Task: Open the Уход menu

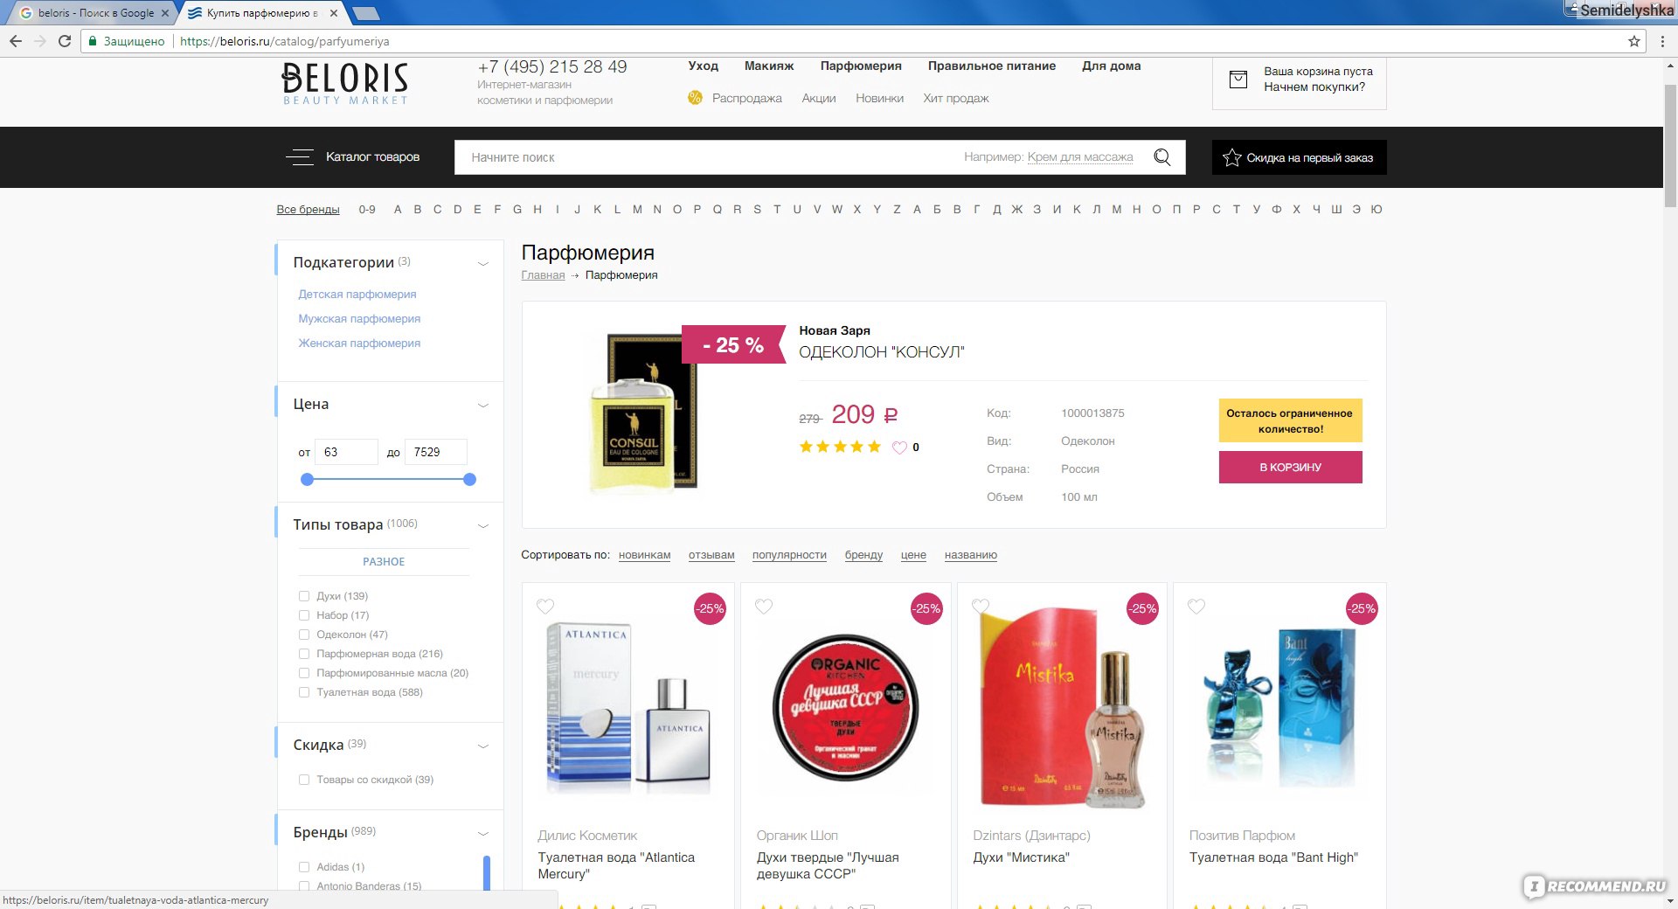Action: click(x=703, y=66)
